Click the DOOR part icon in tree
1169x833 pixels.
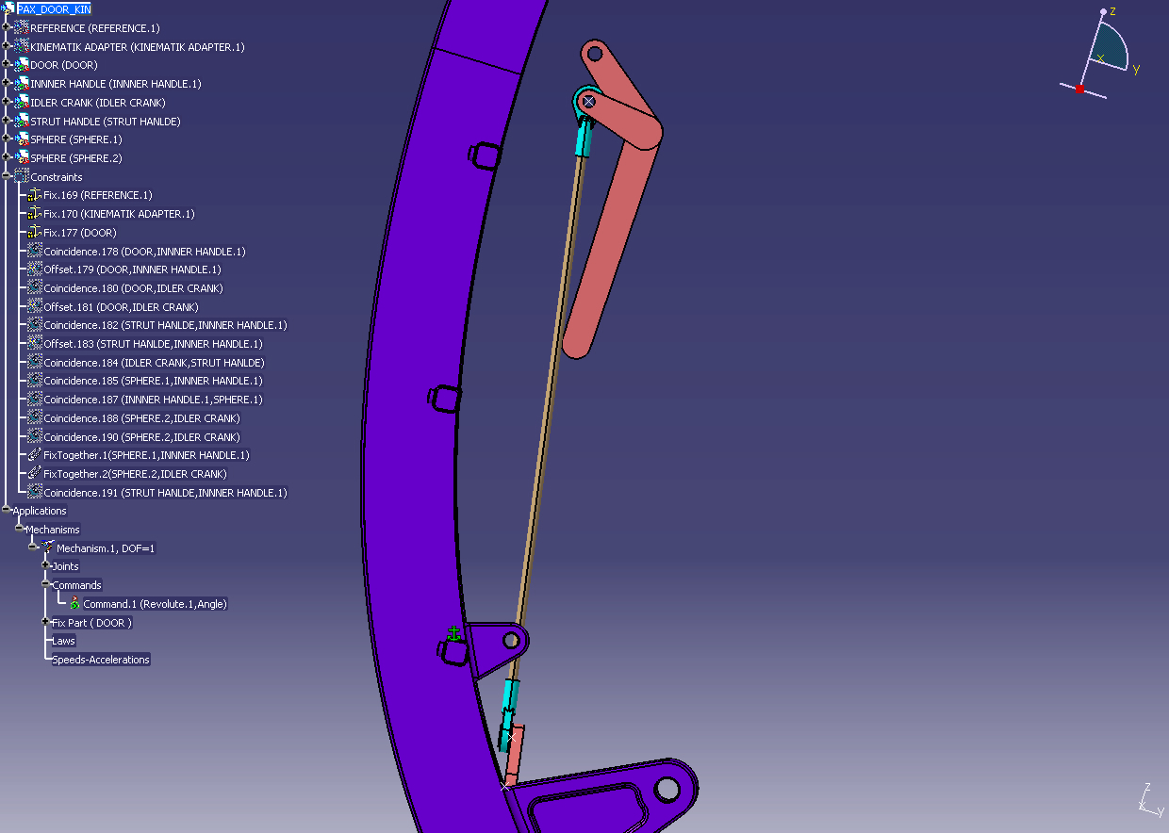coord(21,65)
